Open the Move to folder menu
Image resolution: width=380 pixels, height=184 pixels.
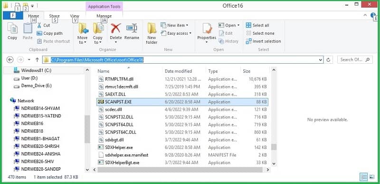pos(82,33)
